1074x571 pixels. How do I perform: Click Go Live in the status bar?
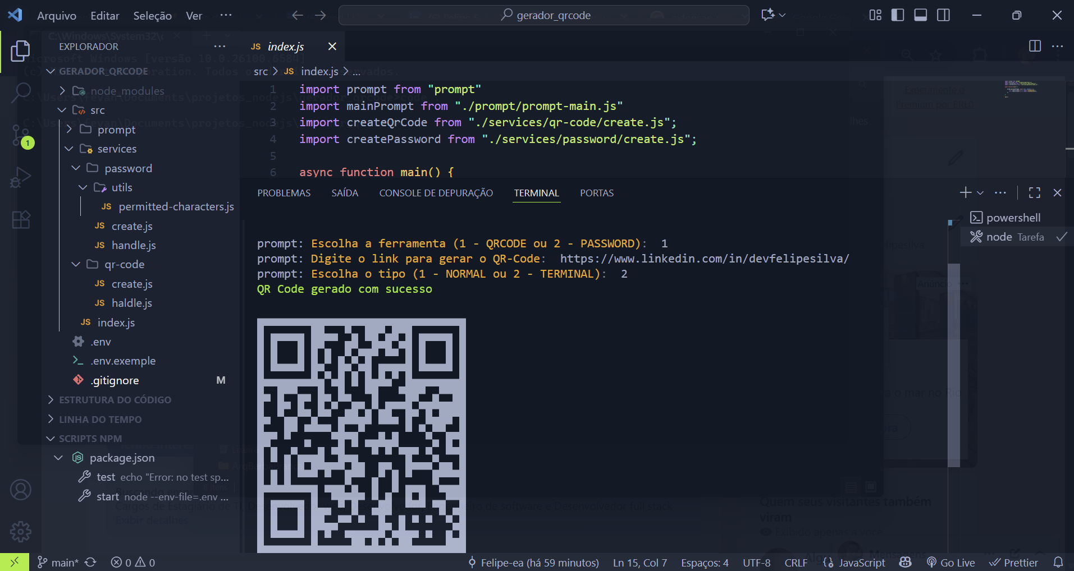[950, 563]
